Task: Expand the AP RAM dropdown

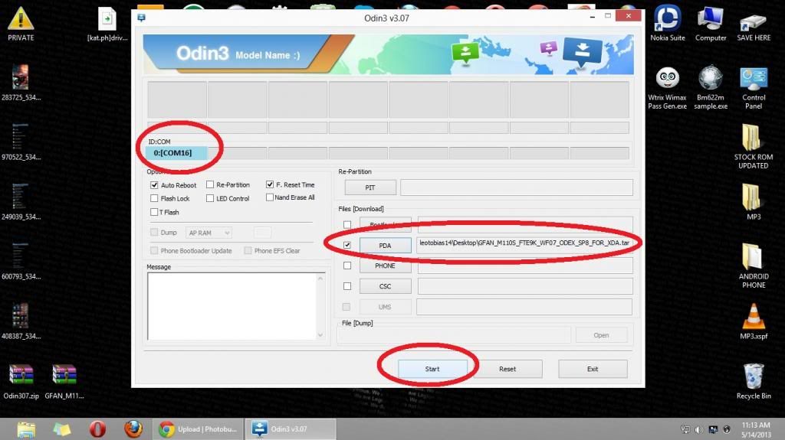Action: [x=209, y=233]
